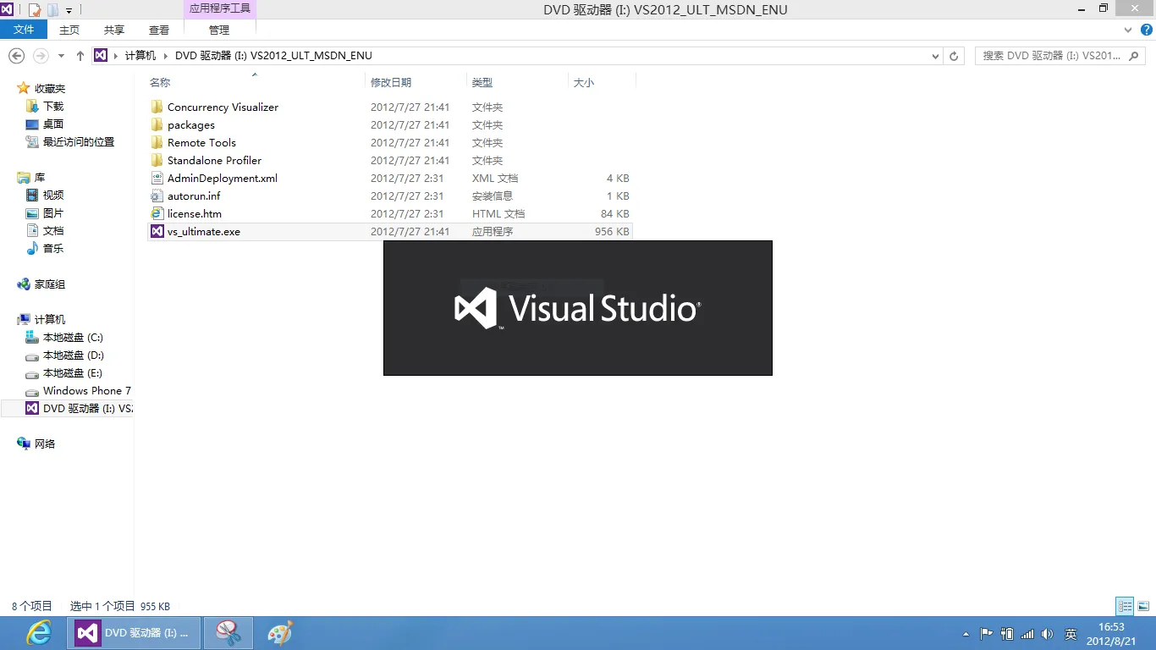Open the 文件 menu tab
This screenshot has width=1156, height=650.
(x=24, y=30)
